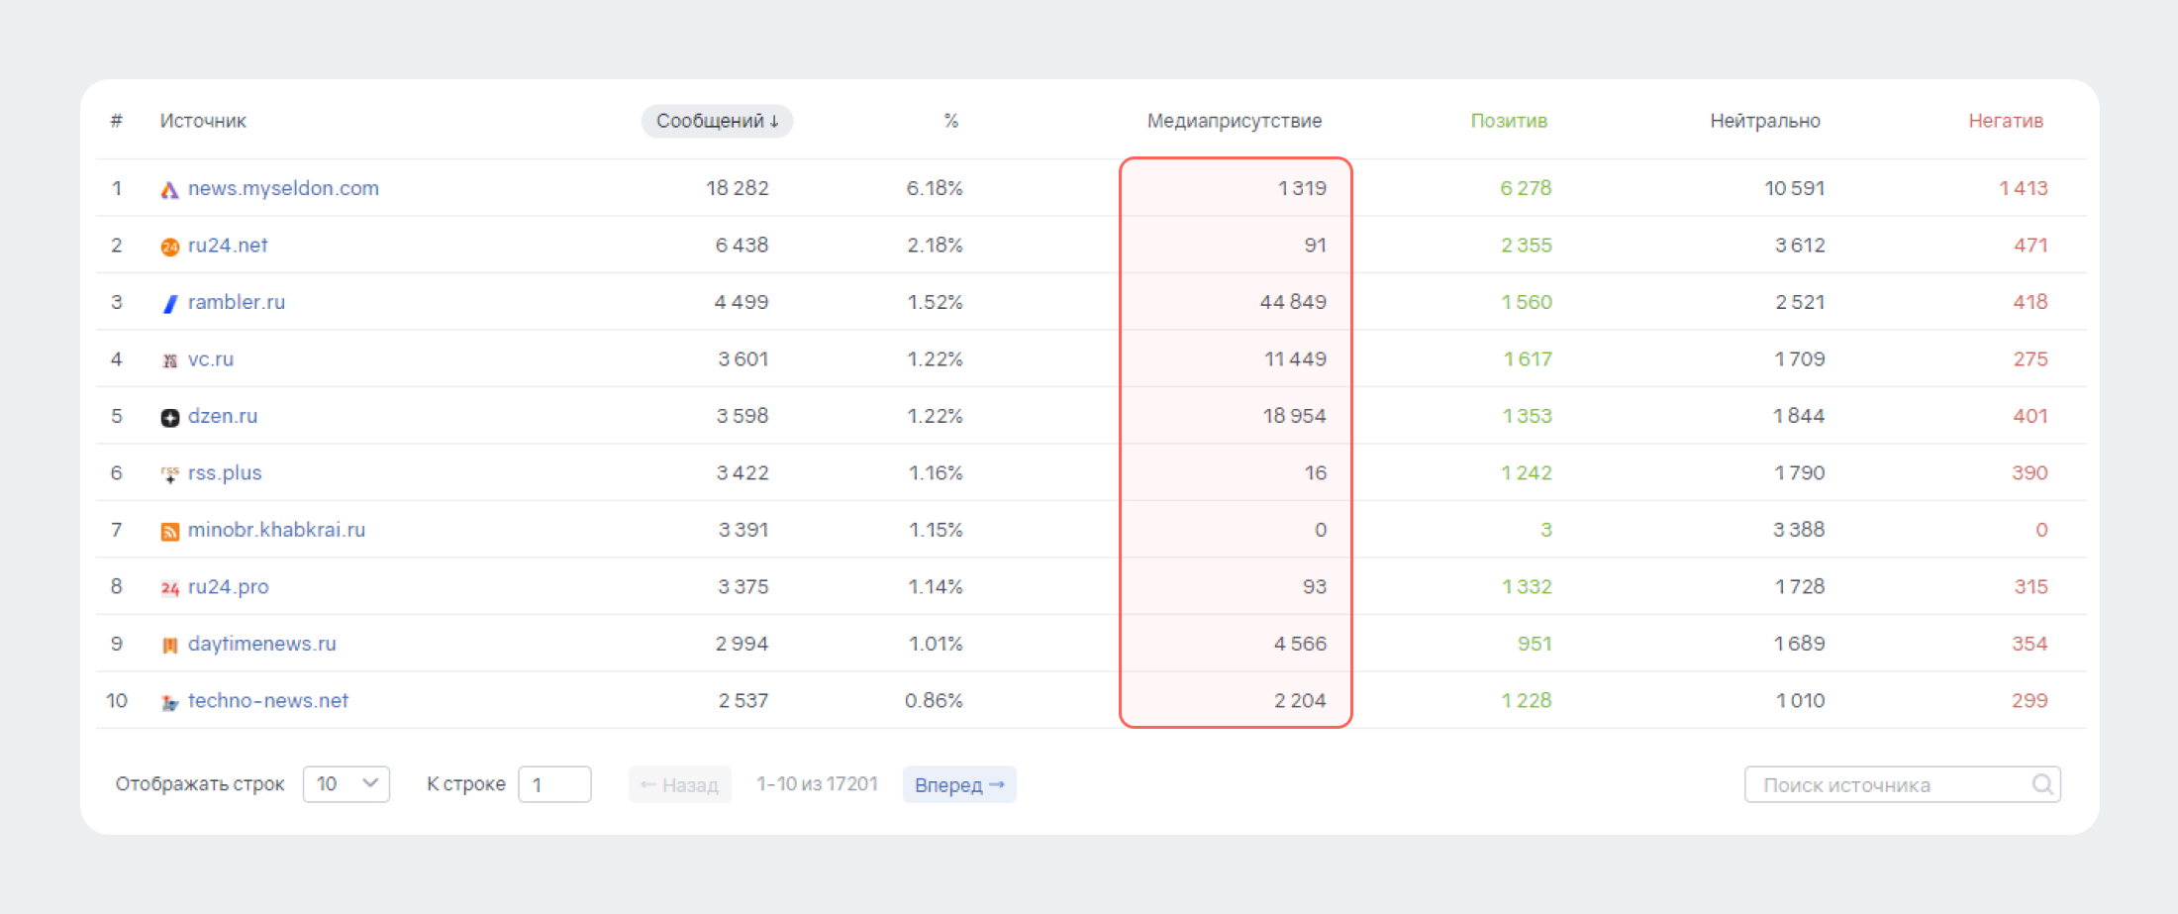Click percentage value 2.18%

936,245
